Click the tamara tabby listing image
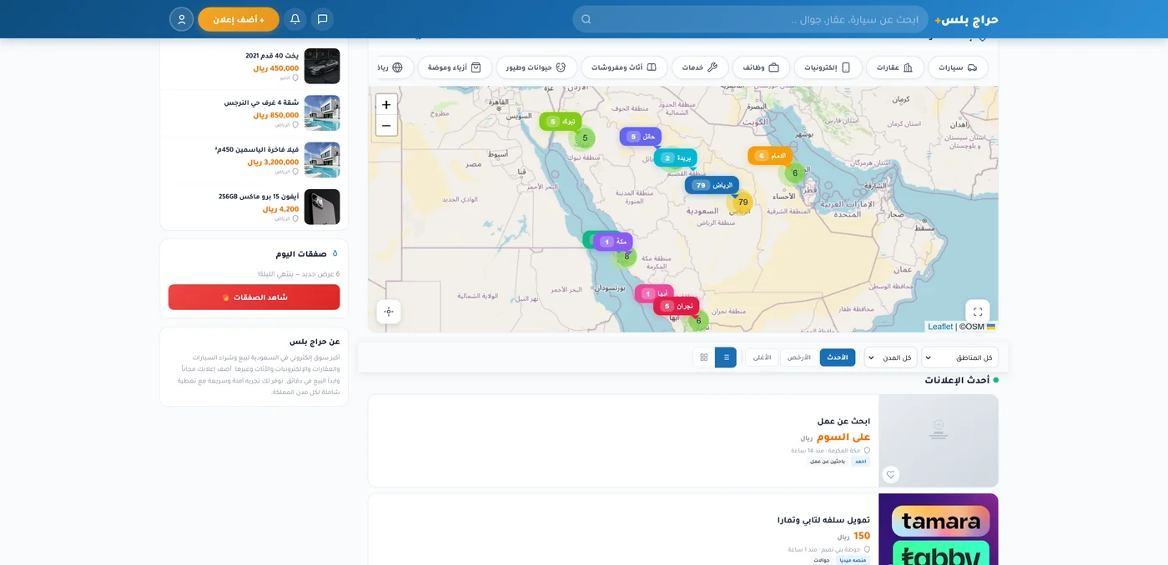 (x=939, y=529)
